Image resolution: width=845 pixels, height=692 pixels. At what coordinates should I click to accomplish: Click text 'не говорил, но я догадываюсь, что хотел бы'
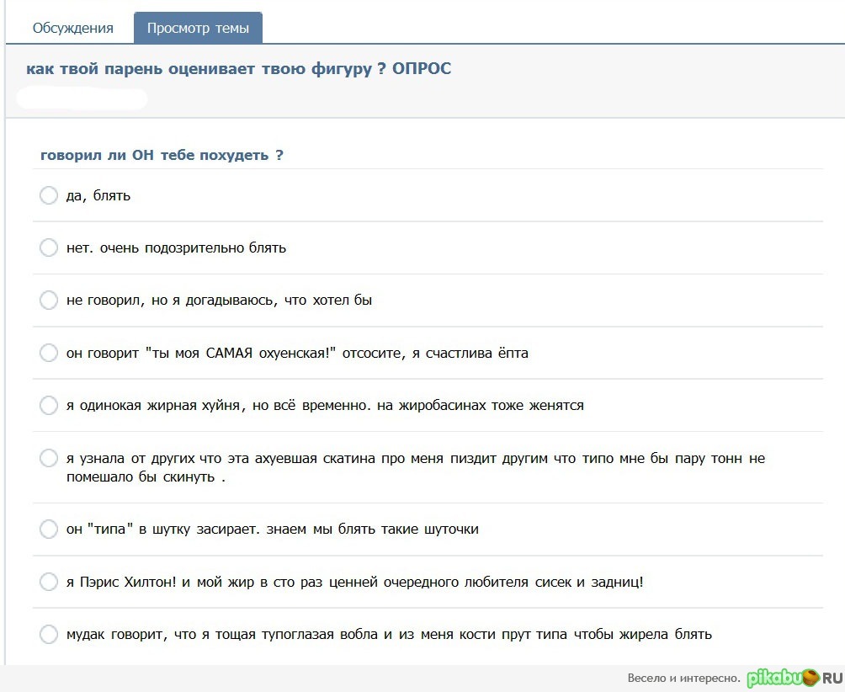pyautogui.click(x=220, y=301)
